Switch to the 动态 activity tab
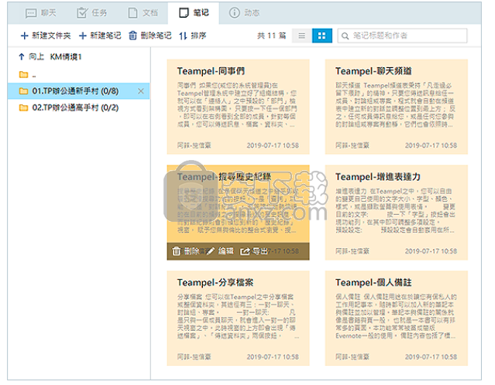Viewport: 495px width, 385px height. 244,13
